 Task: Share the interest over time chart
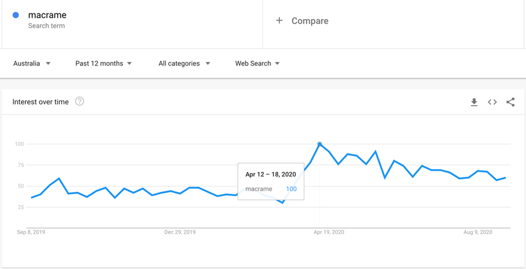(510, 102)
